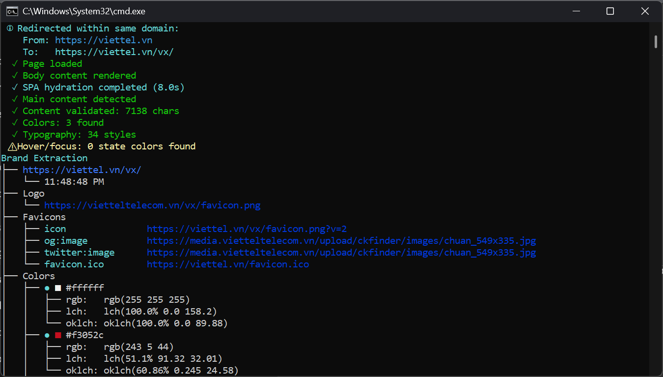Click the checkmark beside Colors: 3 found
663x377 pixels.
point(15,123)
